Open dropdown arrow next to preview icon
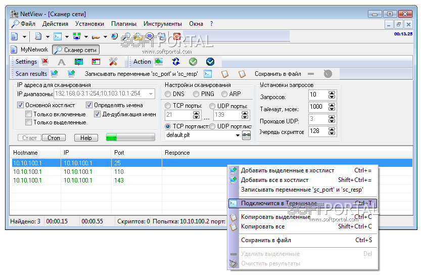Screen dimensions: 421x276 point(48,36)
